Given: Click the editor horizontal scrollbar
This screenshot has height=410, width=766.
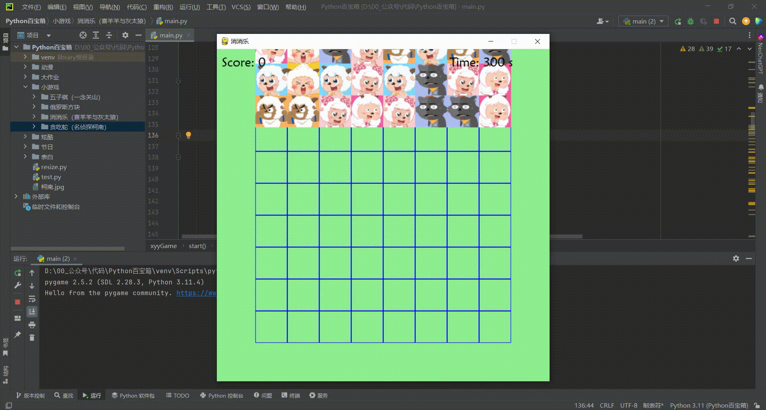Looking at the screenshot, I should coord(382,237).
